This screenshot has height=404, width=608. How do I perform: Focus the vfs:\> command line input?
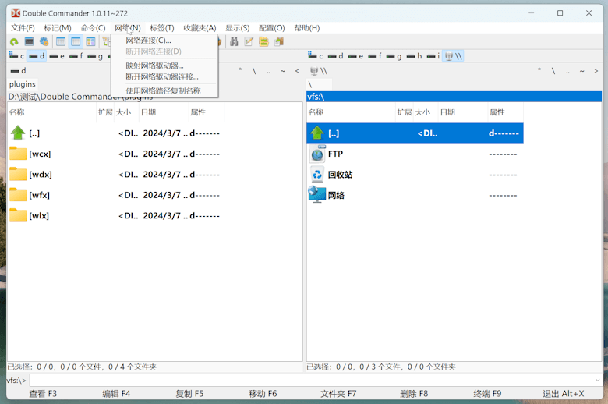[311, 381]
